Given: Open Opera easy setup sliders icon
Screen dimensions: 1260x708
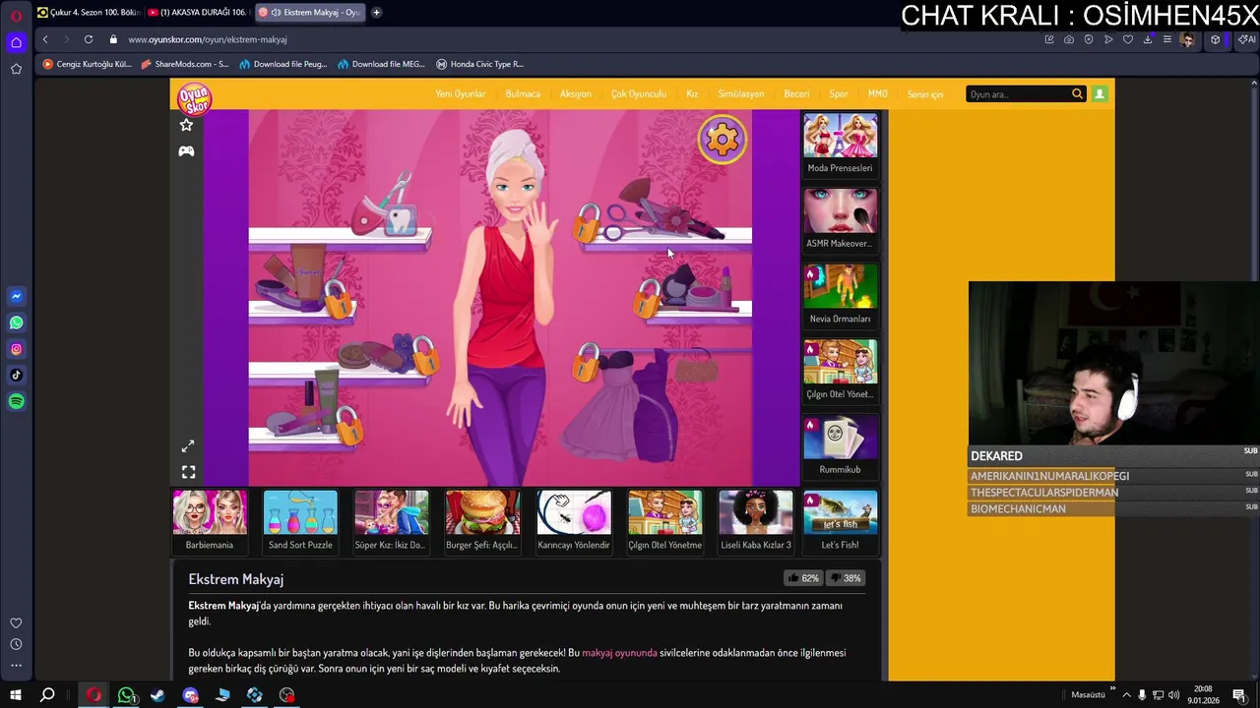Looking at the screenshot, I should click(1167, 39).
